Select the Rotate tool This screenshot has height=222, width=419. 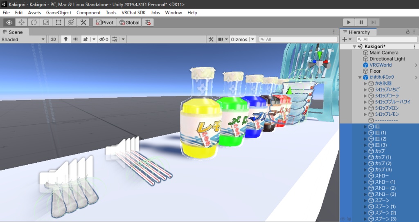pyautogui.click(x=34, y=22)
